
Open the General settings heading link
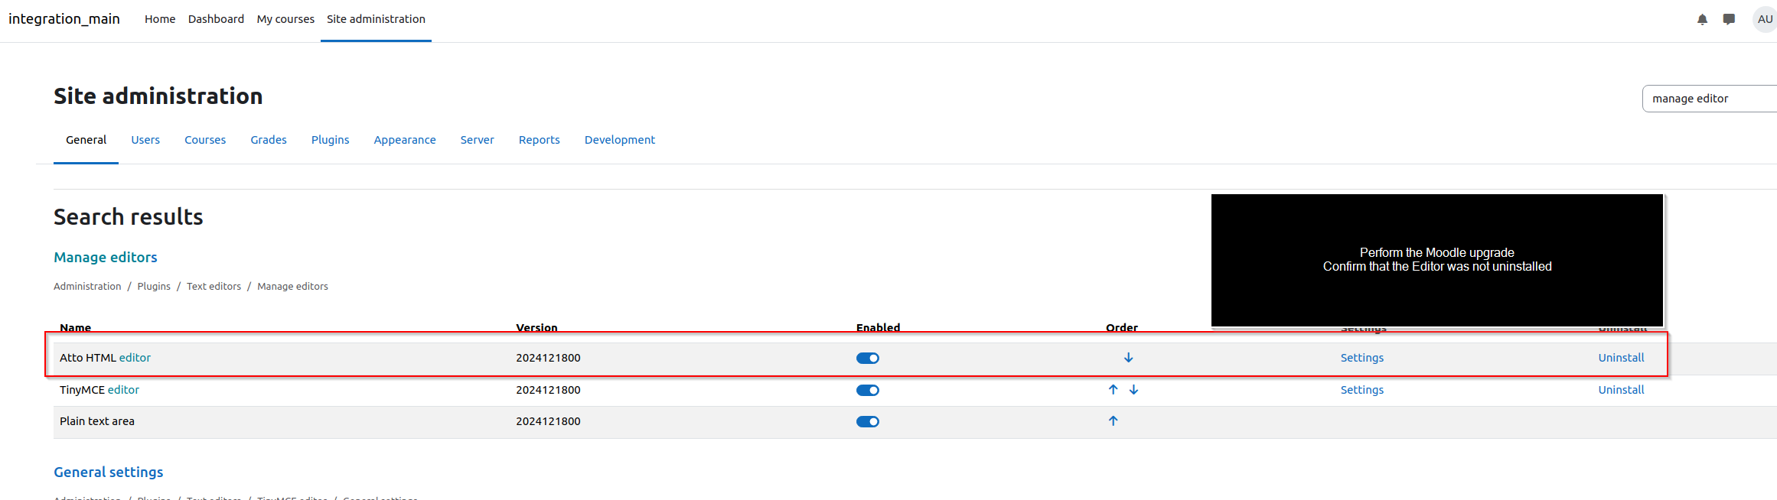(x=109, y=472)
